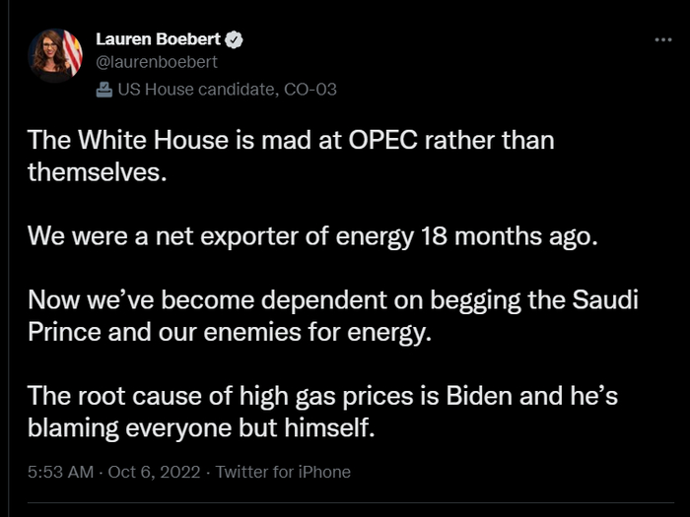Open Lauren Boebert's profile picture
Screen dimensions: 690x517
tap(55, 55)
